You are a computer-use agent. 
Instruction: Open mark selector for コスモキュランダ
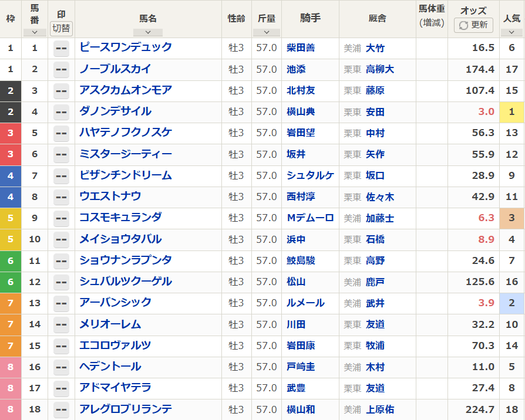61,218
